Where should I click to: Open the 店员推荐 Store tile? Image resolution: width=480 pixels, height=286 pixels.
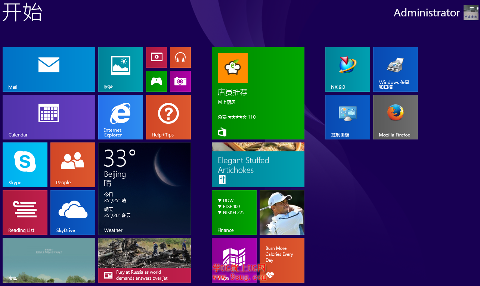[258, 93]
